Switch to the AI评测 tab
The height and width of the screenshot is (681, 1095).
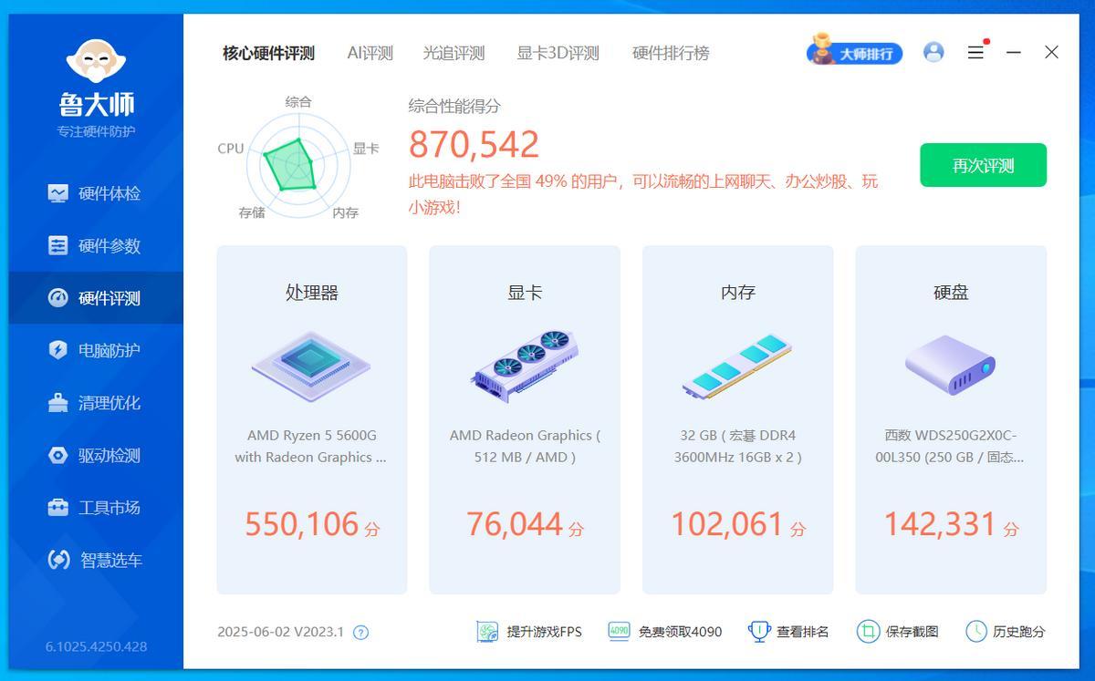click(370, 53)
